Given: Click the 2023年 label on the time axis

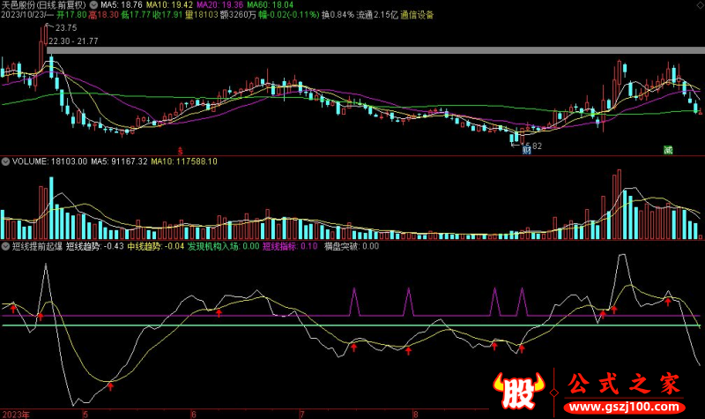Looking at the screenshot, I should click(x=16, y=413).
